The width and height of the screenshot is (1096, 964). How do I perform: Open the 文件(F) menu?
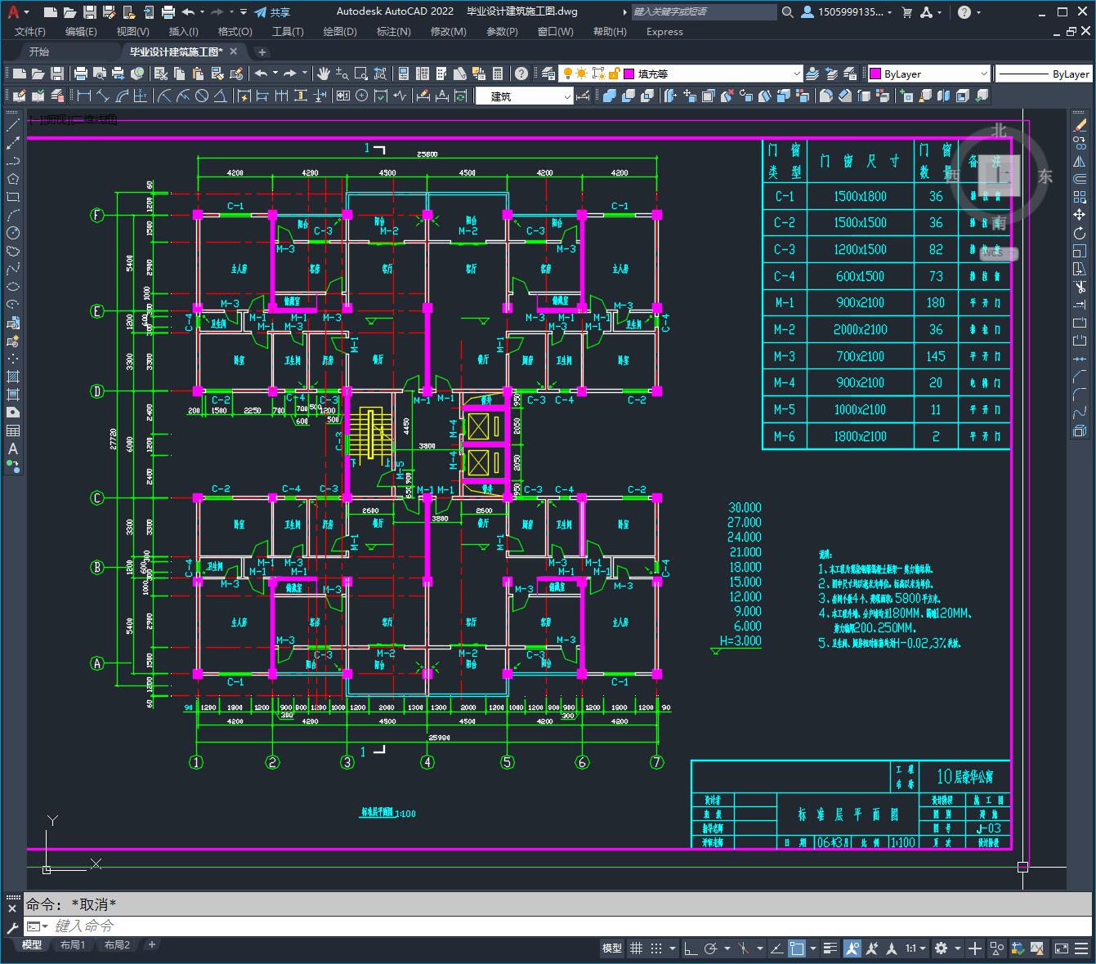(x=30, y=31)
